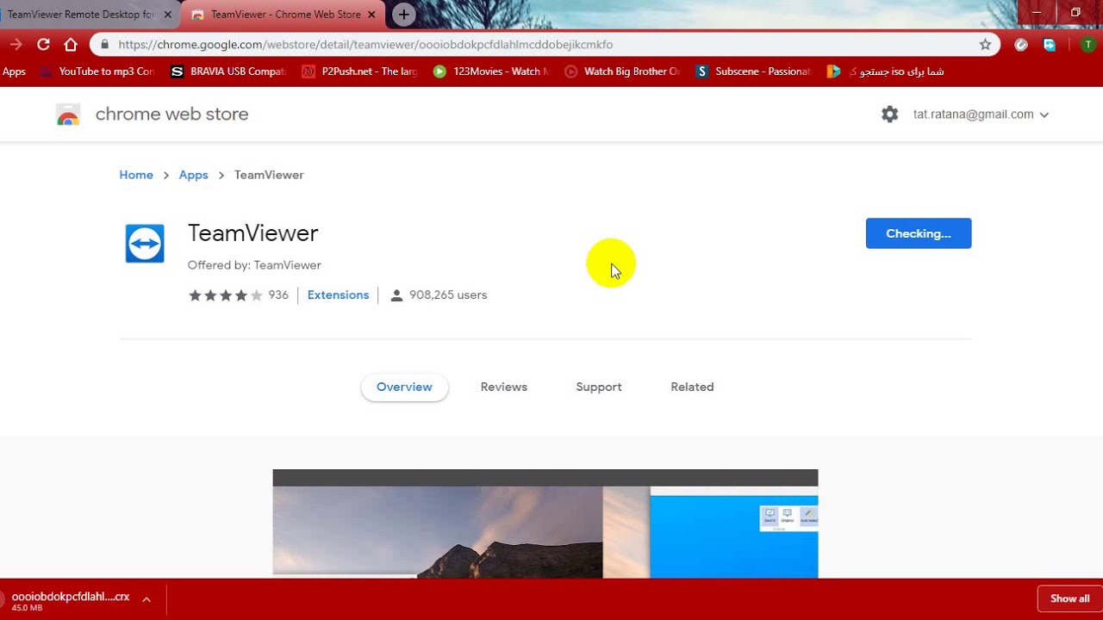Go to the Home breadcrumb link

[x=136, y=175]
